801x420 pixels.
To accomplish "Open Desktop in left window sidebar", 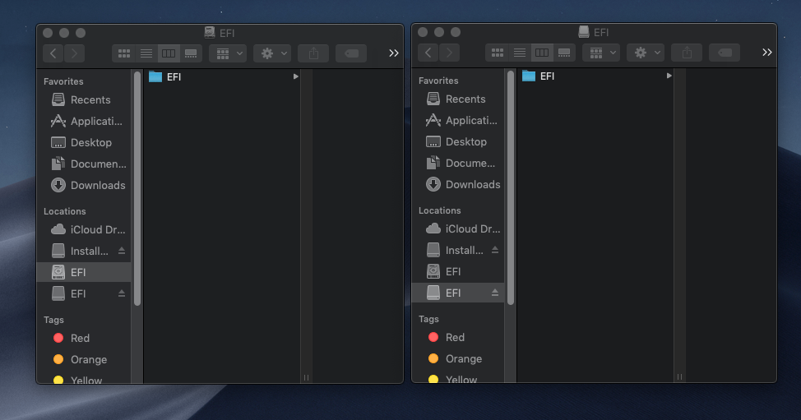I will point(84,143).
